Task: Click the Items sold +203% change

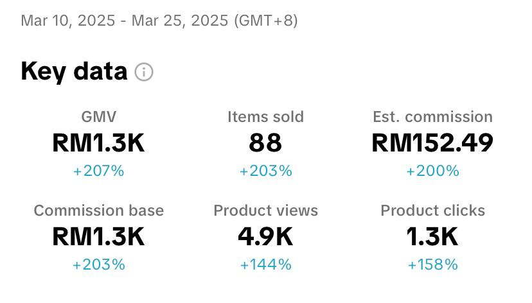Action: [265, 171]
